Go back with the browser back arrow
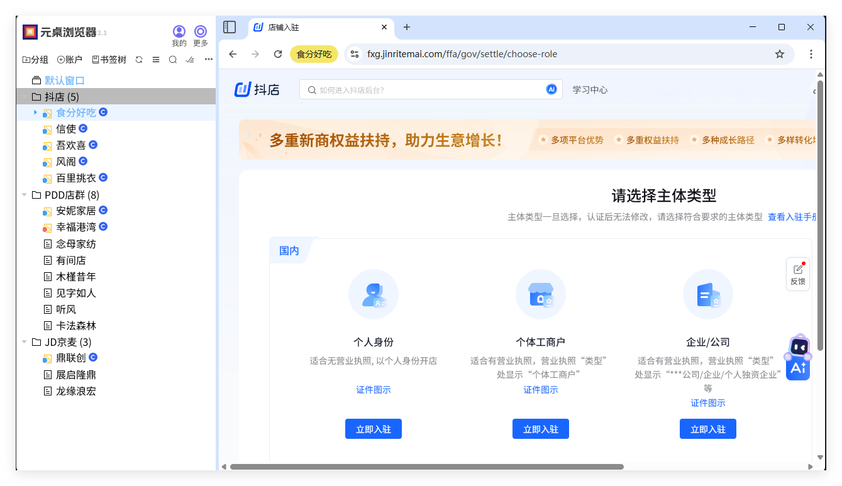The height and width of the screenshot is (486, 842). (233, 54)
